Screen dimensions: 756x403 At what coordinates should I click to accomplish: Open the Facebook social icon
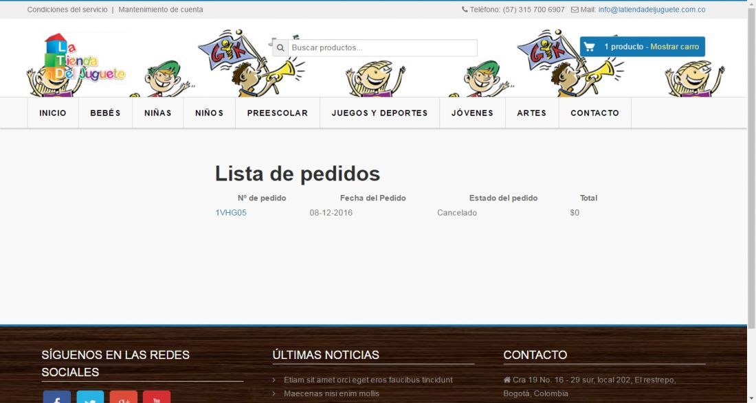pos(56,398)
